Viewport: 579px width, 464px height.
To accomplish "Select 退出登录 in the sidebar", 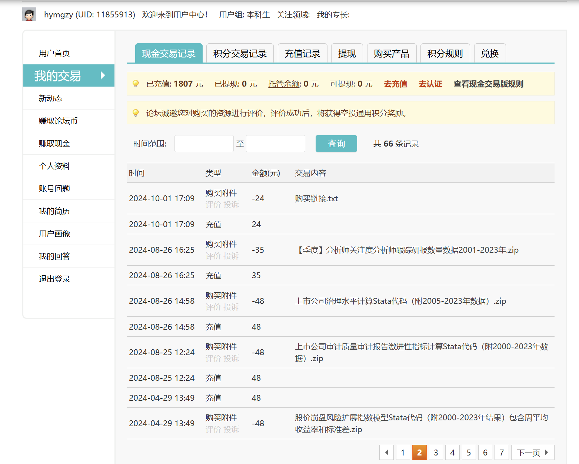I will 54,279.
